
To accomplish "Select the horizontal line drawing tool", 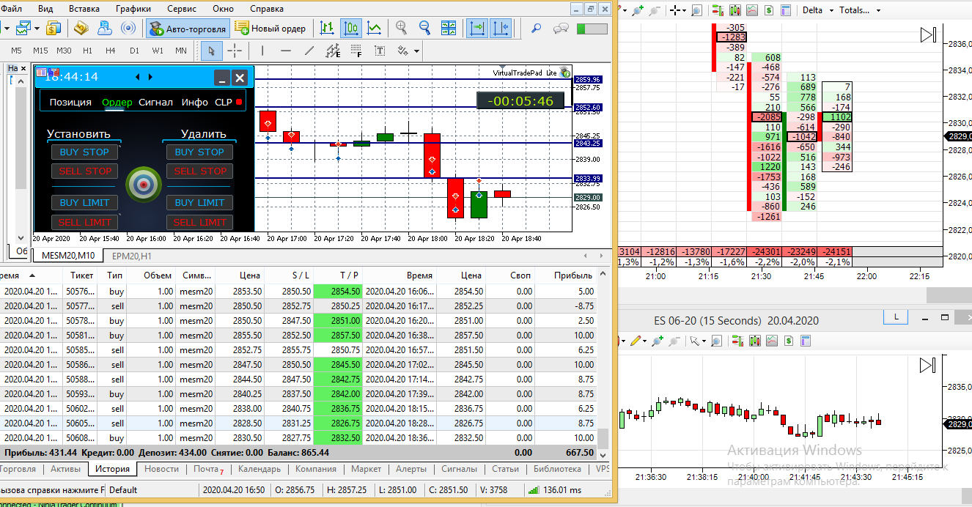I will (286, 51).
